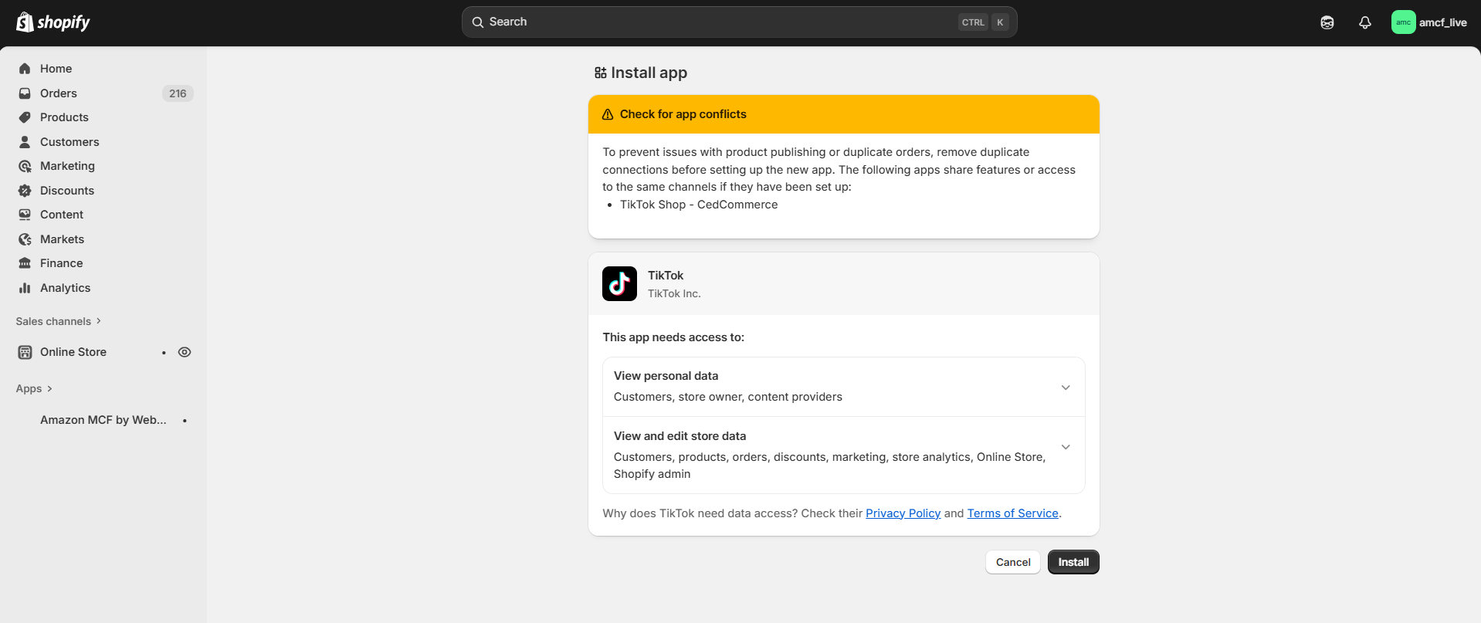Click the Markets globe icon
Viewport: 1481px width, 623px height.
coord(25,239)
